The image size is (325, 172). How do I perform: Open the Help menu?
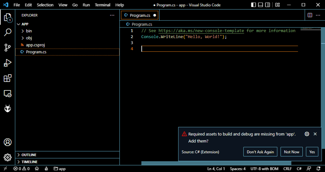click(x=120, y=5)
